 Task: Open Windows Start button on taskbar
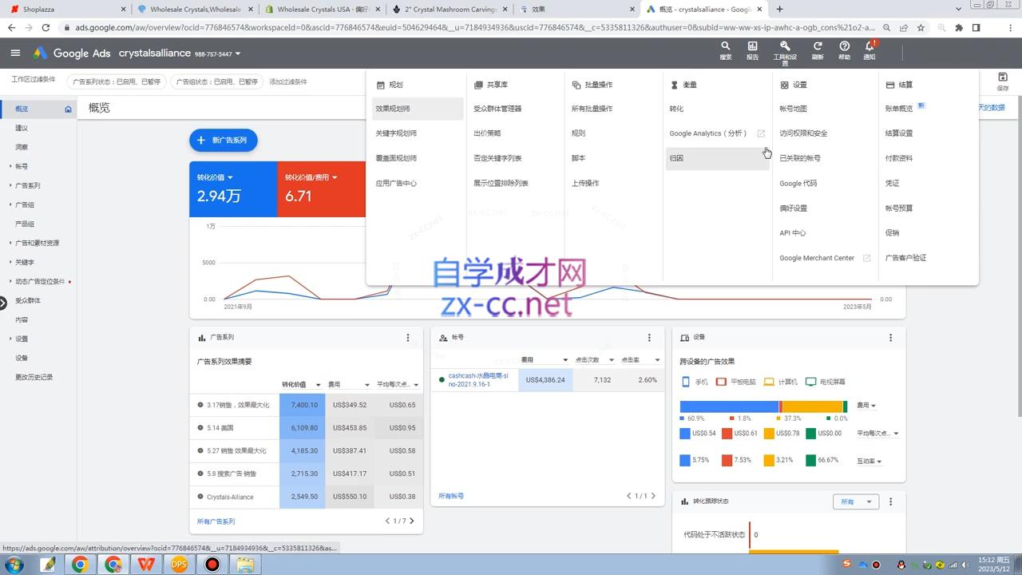[x=14, y=565]
